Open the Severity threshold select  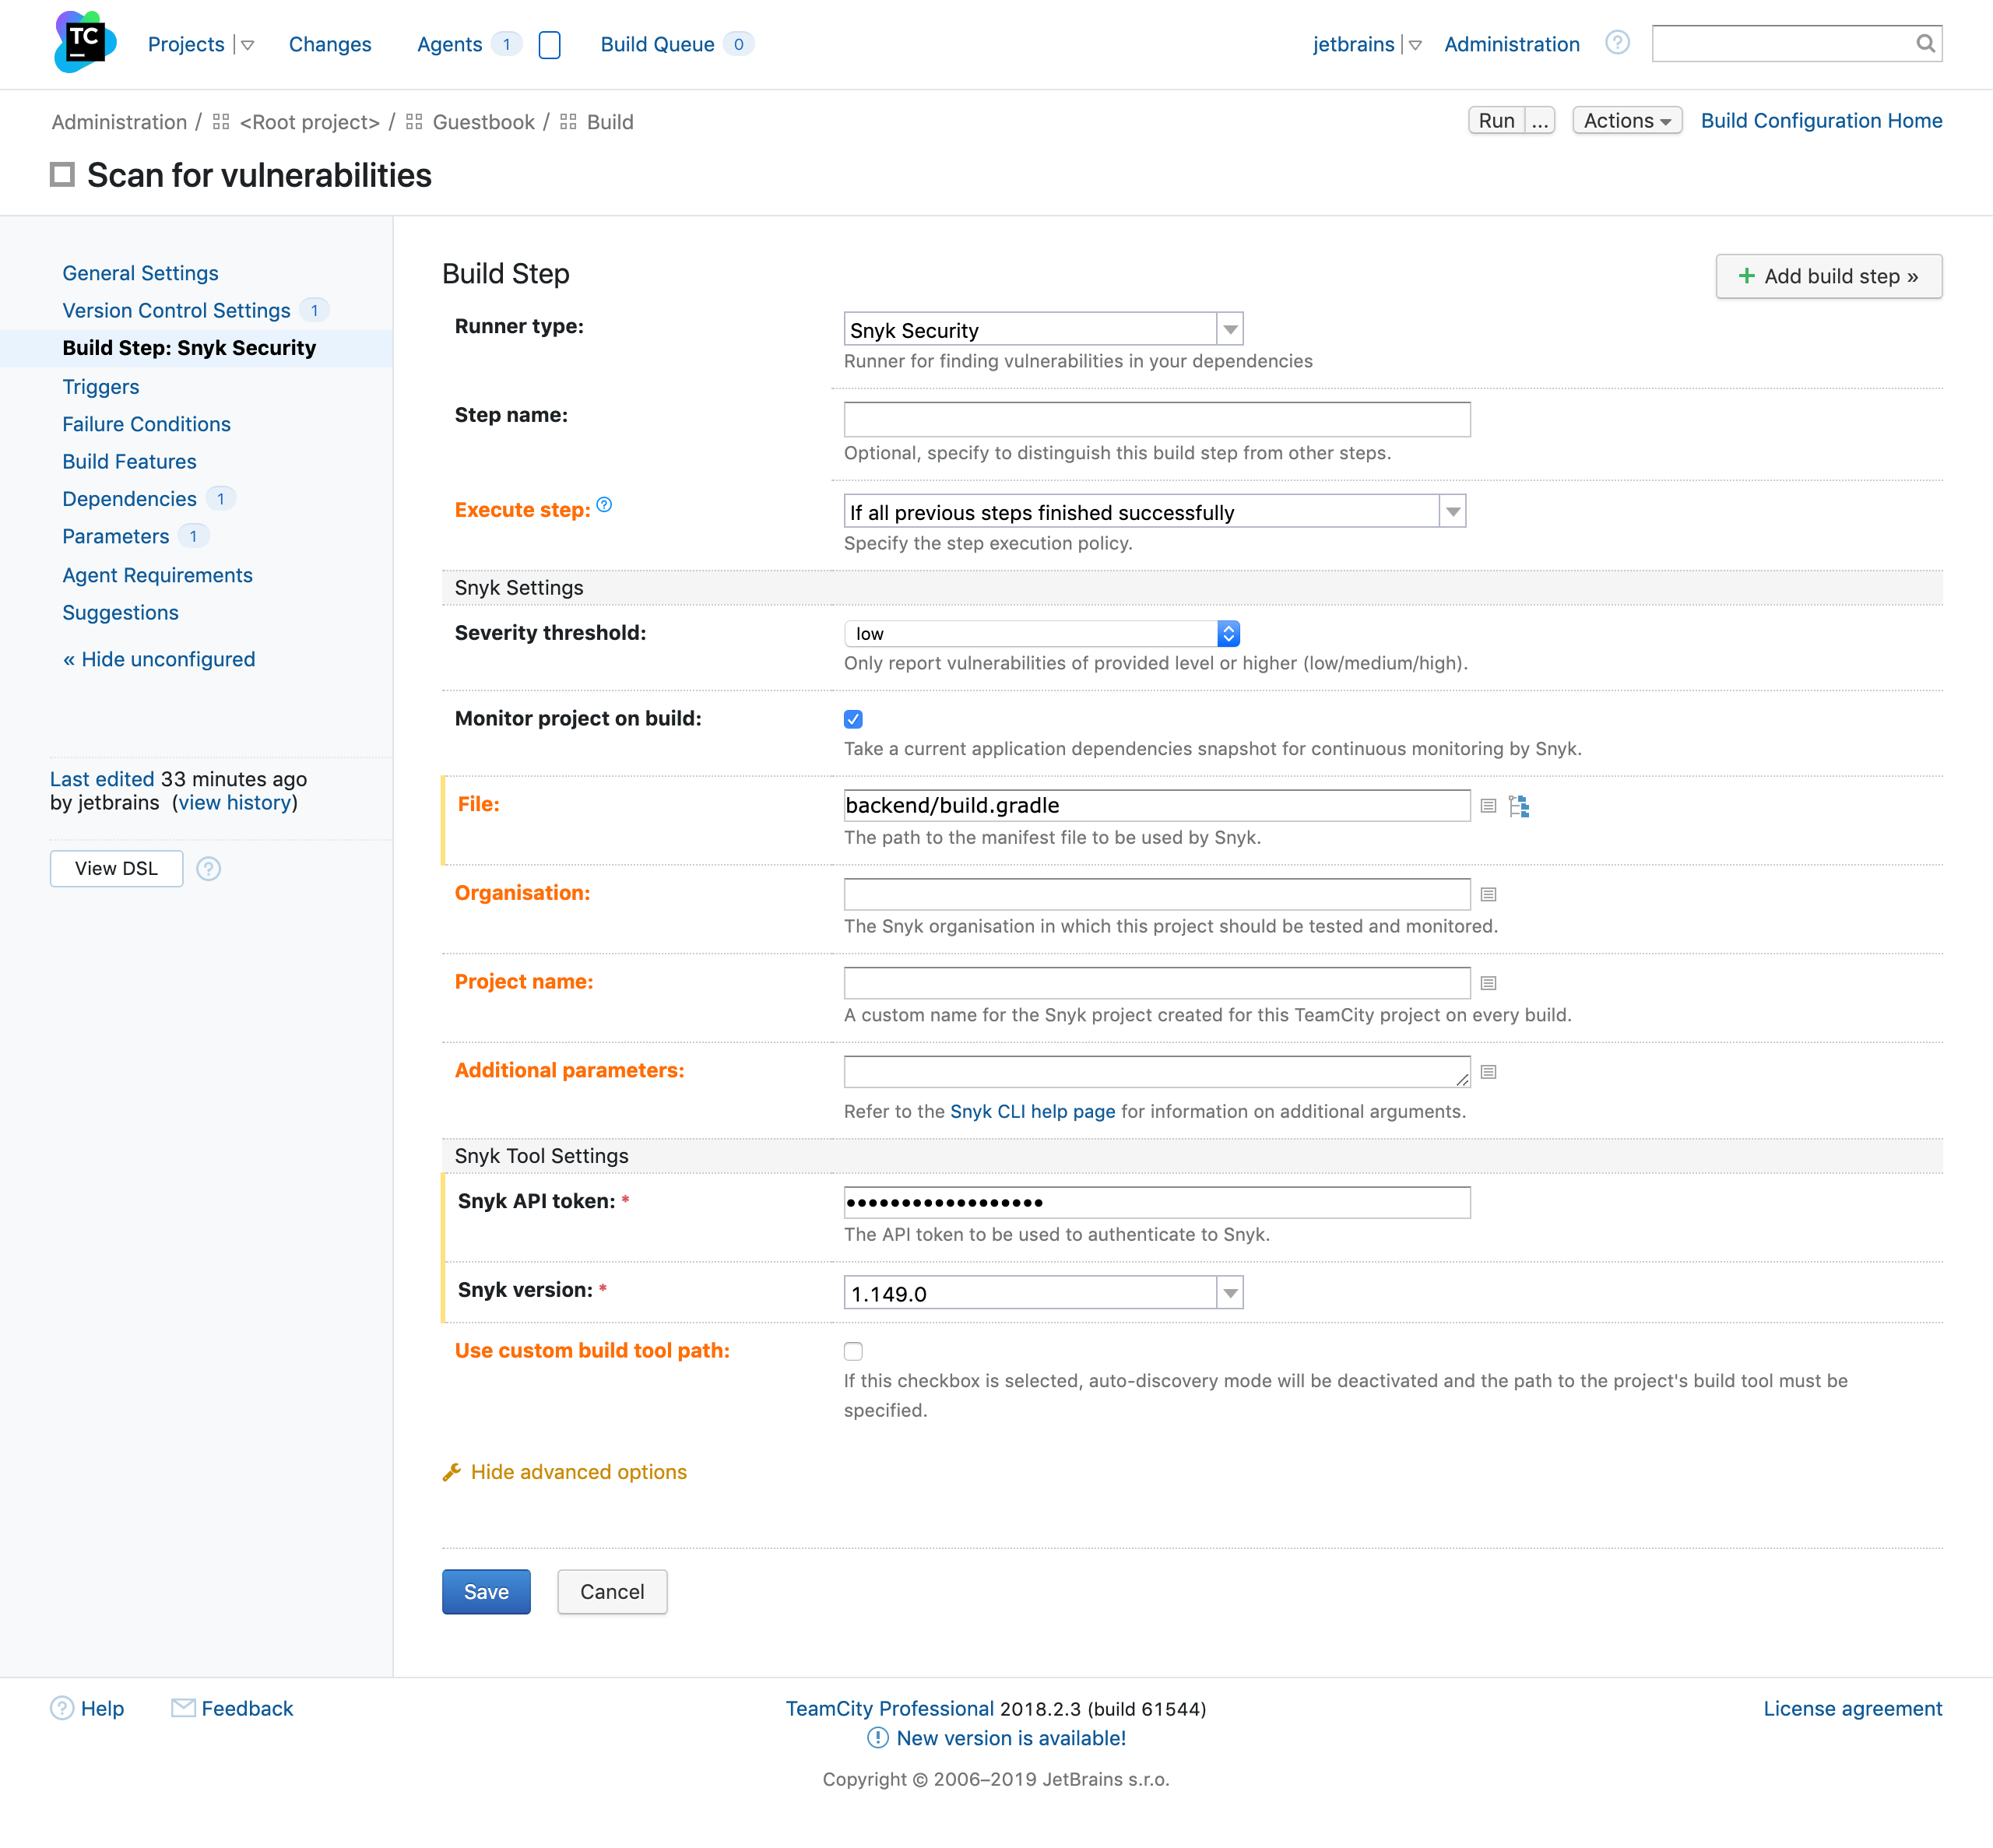click(1043, 633)
